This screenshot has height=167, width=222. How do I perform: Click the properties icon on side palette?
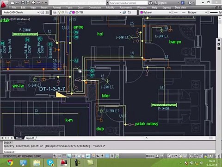pyautogui.click(x=219, y=48)
